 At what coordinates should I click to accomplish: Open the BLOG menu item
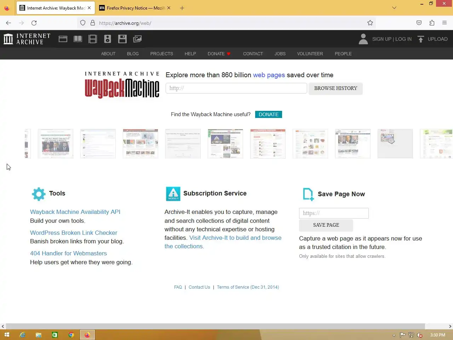click(133, 54)
